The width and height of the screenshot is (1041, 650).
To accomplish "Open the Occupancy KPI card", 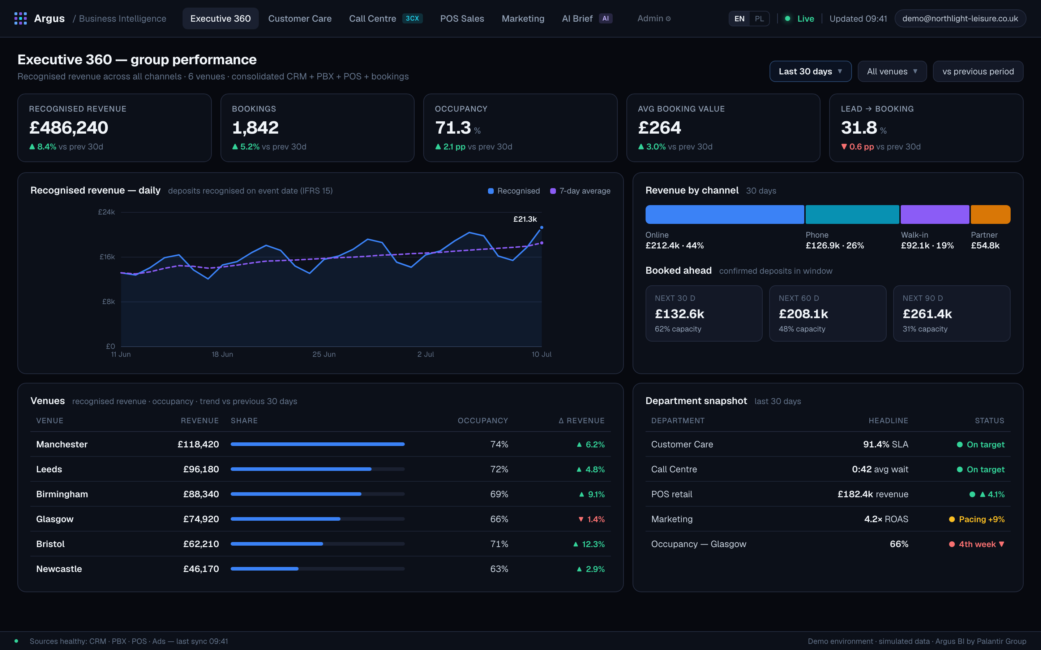I will pyautogui.click(x=520, y=128).
